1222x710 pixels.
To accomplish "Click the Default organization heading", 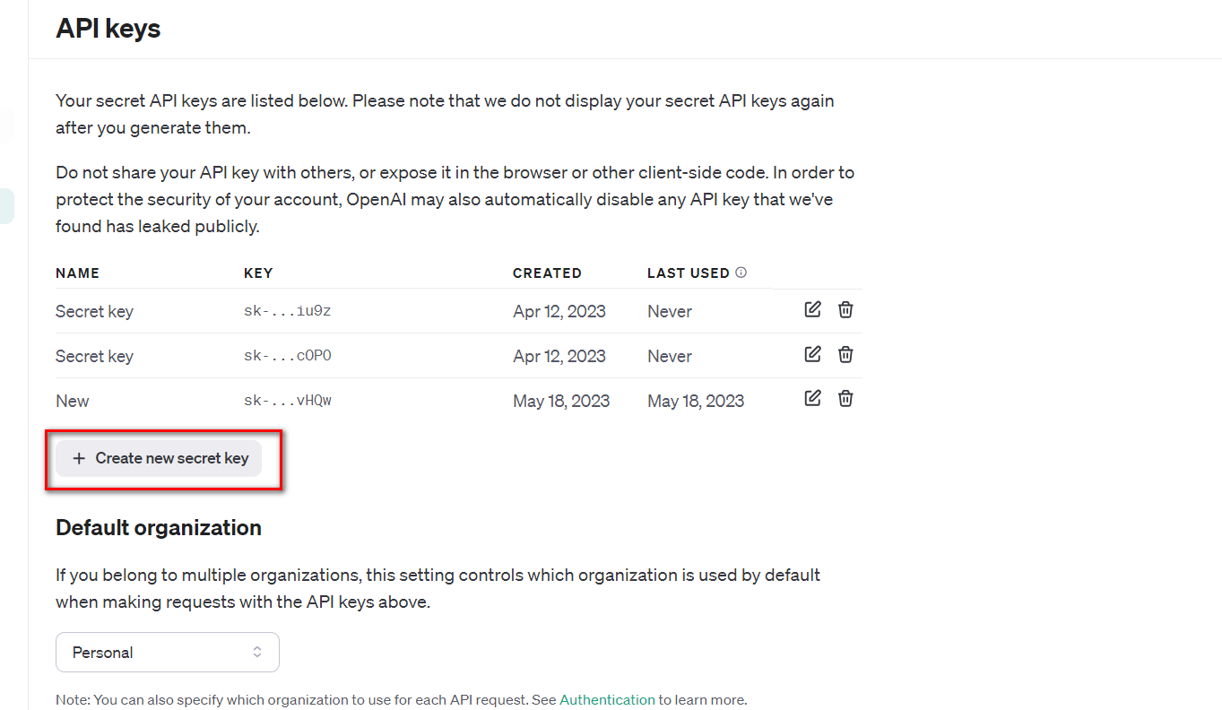I will [x=159, y=528].
